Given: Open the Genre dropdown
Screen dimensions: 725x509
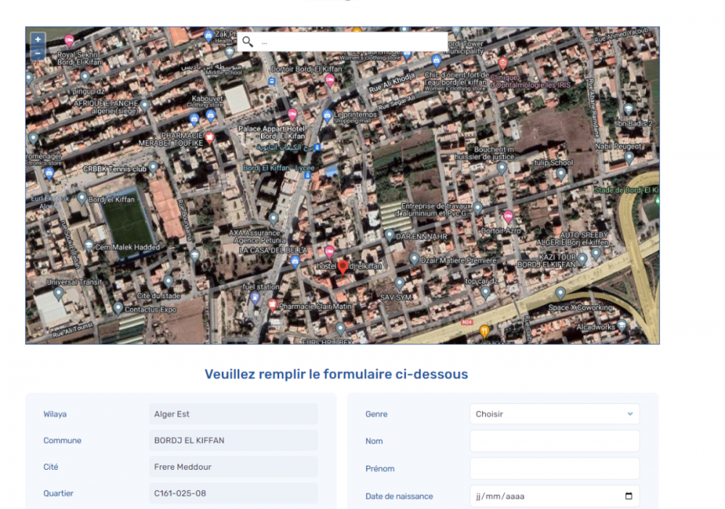Looking at the screenshot, I should [554, 414].
